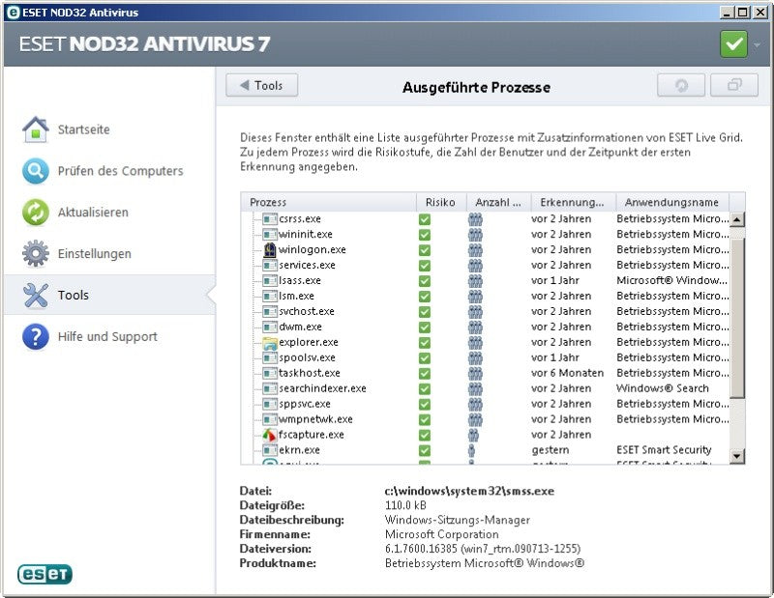Sort by the Prozess column header
Image resolution: width=774 pixels, height=598 pixels.
click(x=329, y=202)
